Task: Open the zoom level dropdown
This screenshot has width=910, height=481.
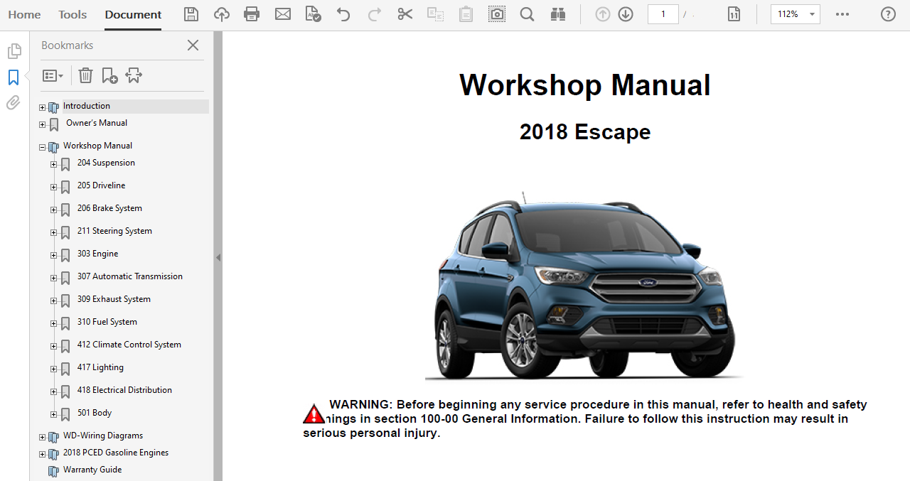Action: click(812, 14)
